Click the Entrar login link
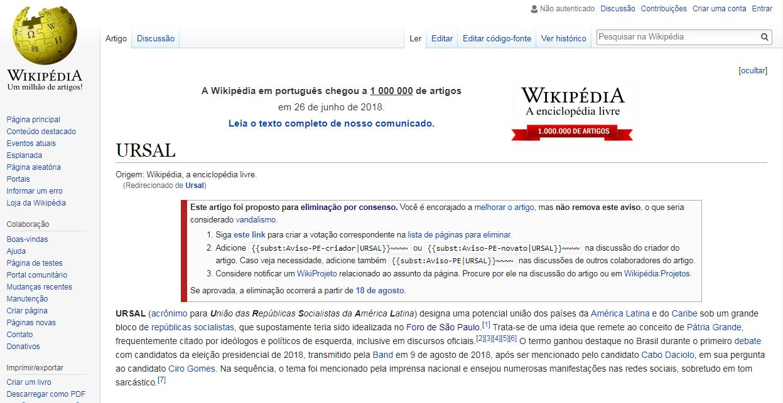 (x=762, y=9)
